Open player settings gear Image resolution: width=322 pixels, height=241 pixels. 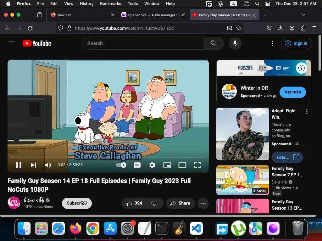click(x=152, y=165)
